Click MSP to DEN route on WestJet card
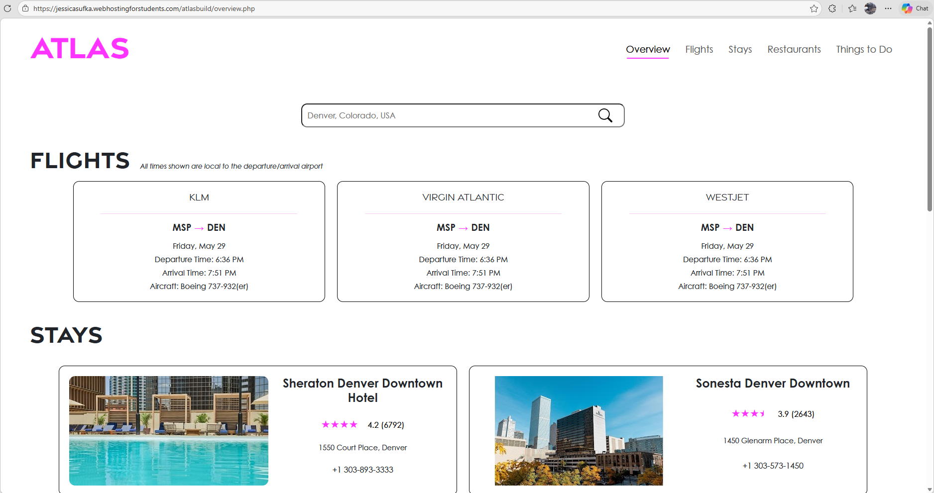The height and width of the screenshot is (493, 934). (x=727, y=227)
